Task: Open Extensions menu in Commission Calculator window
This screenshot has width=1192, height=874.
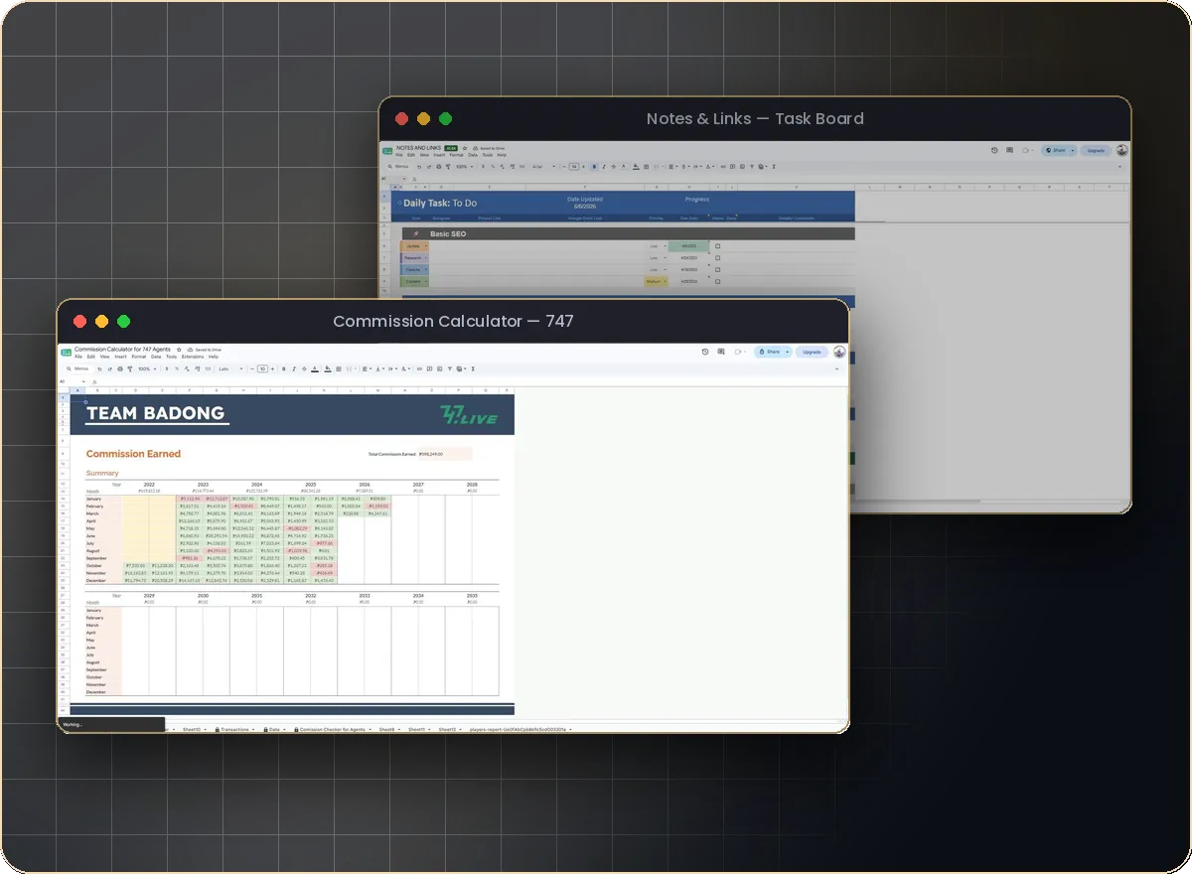Action: pos(193,357)
